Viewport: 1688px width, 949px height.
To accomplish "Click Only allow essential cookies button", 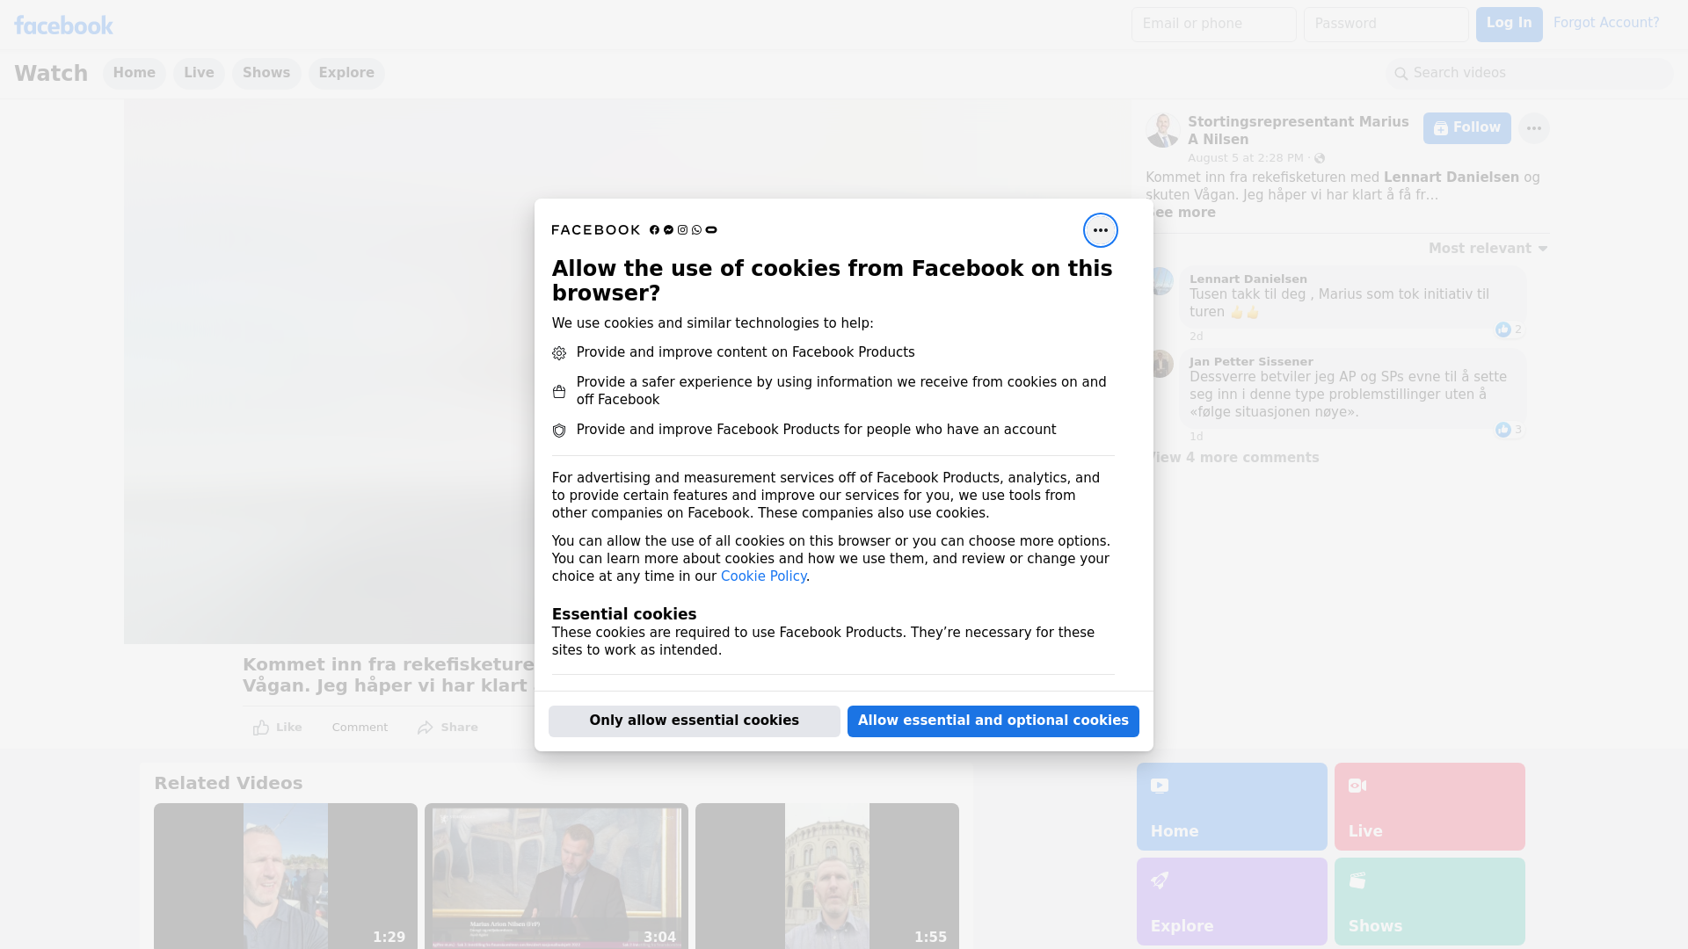I will pos(694,721).
